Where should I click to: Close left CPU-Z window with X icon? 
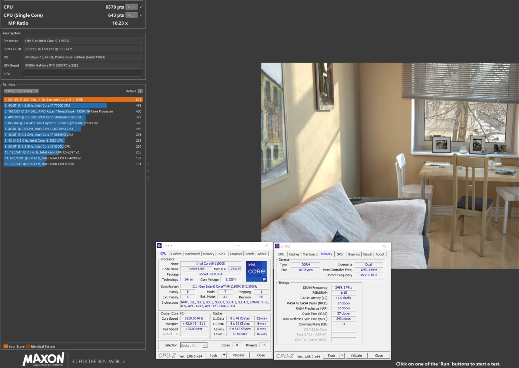coord(266,246)
